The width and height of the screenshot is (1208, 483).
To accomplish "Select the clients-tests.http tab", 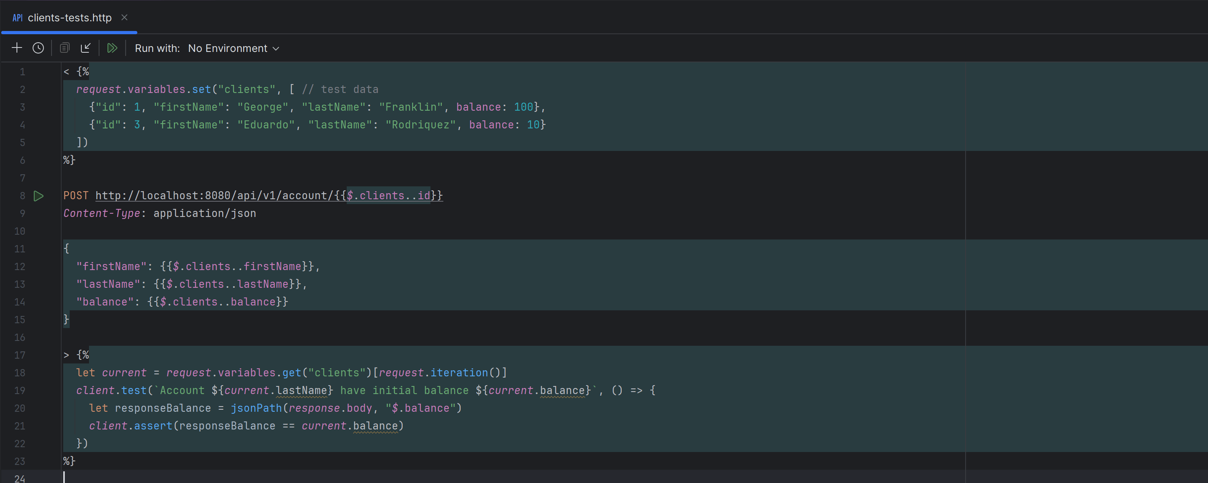I will click(x=69, y=18).
